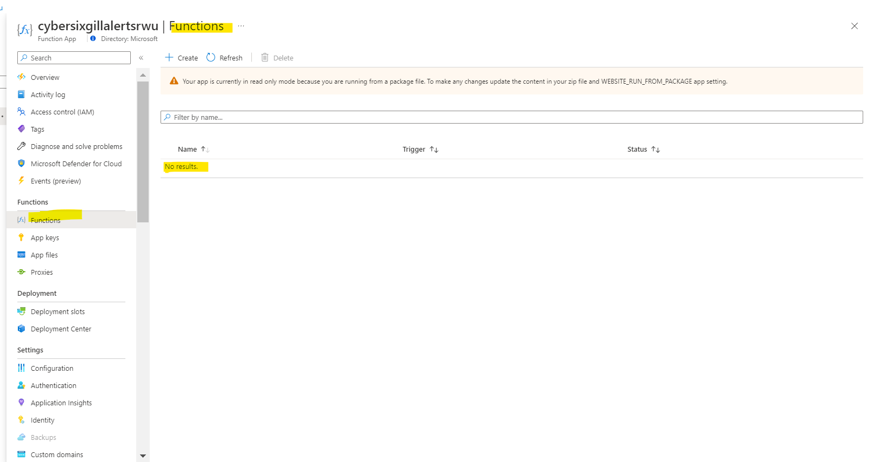Click the sidebar Search box
874x462 pixels.
click(74, 58)
